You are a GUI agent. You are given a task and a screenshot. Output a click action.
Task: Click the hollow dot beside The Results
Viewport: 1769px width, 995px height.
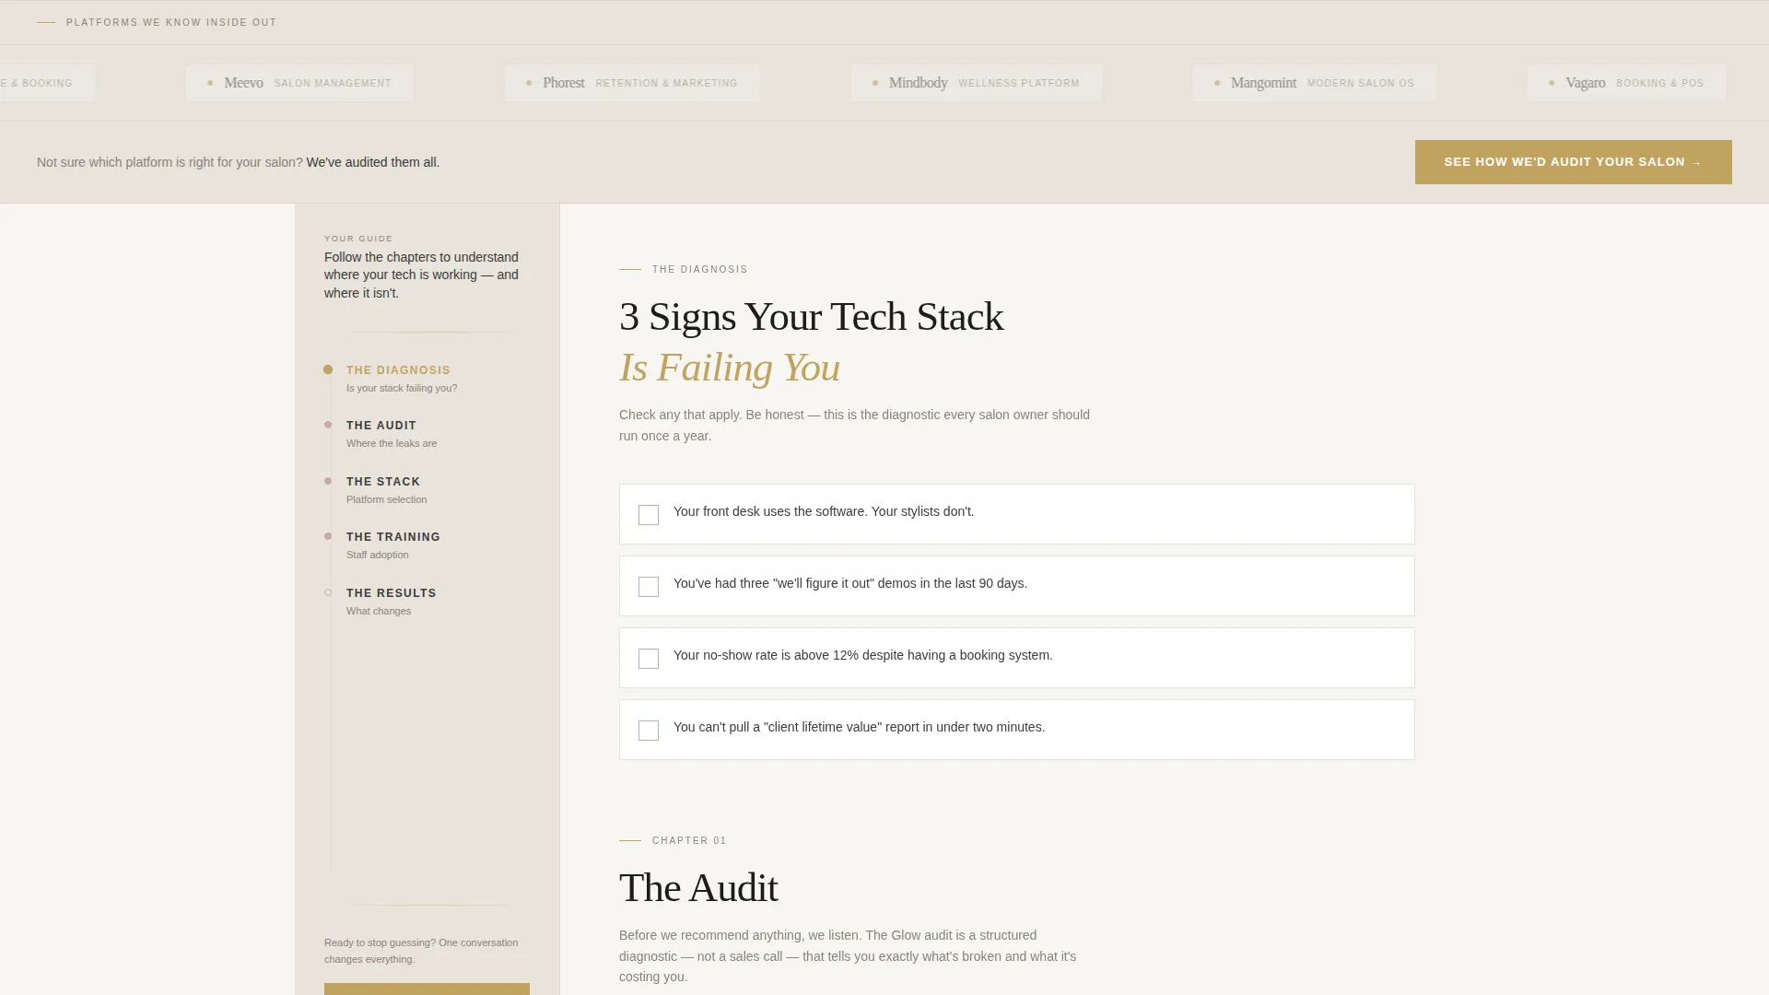pyautogui.click(x=328, y=592)
